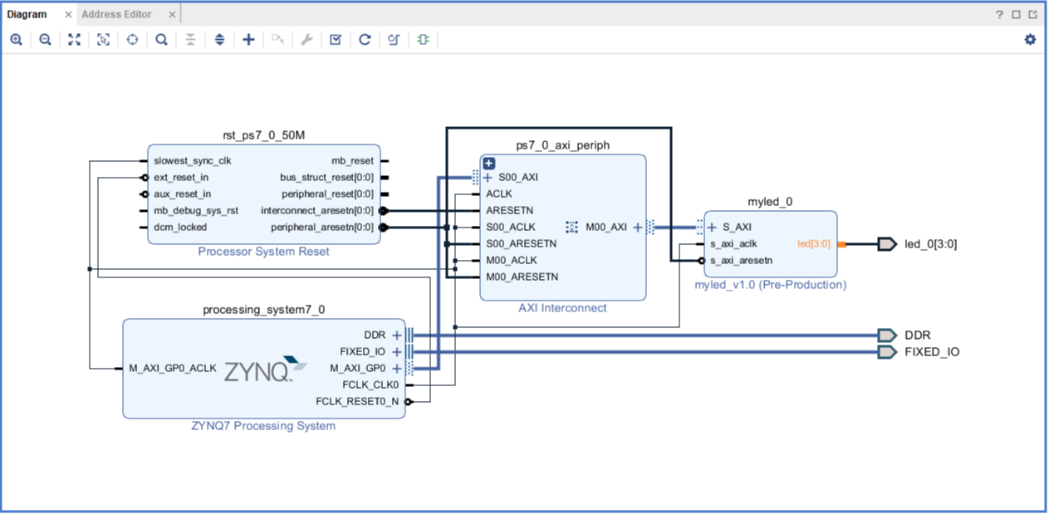Switch to the Diagram tab
The image size is (1049, 514).
(x=27, y=14)
